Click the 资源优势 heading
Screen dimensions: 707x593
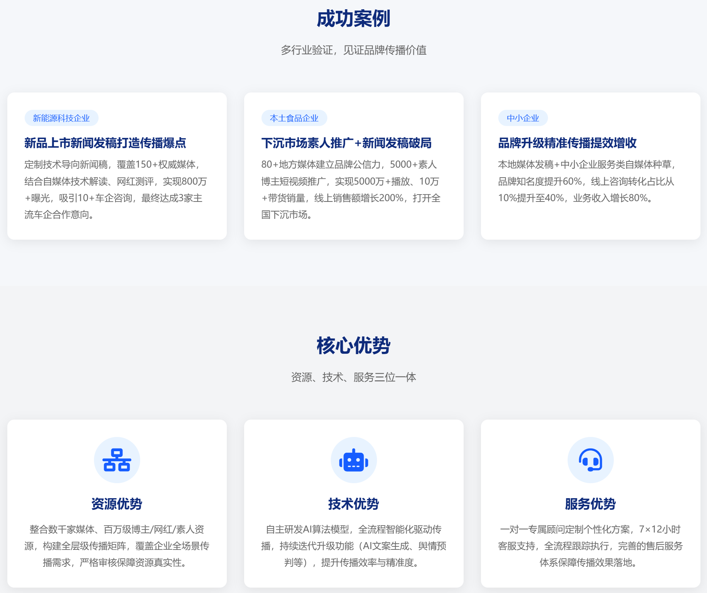click(x=117, y=504)
